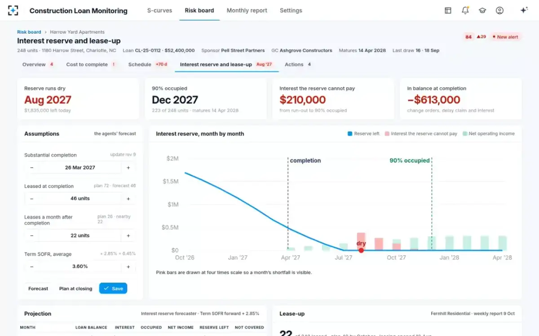Click the Matures 14 Apr 2028 text

point(363,51)
